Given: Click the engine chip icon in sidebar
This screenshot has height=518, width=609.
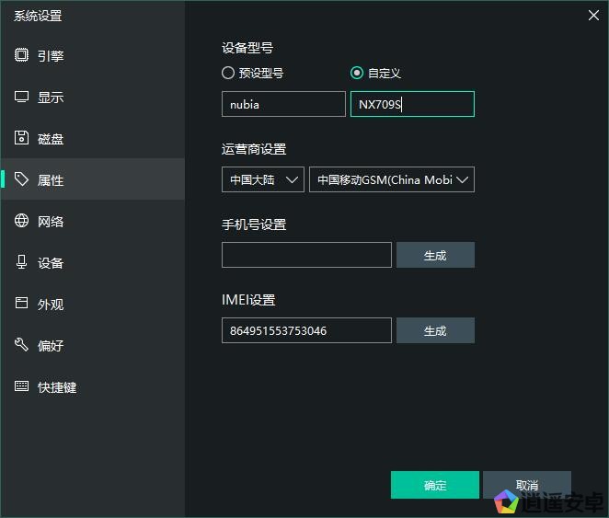Looking at the screenshot, I should 22,55.
